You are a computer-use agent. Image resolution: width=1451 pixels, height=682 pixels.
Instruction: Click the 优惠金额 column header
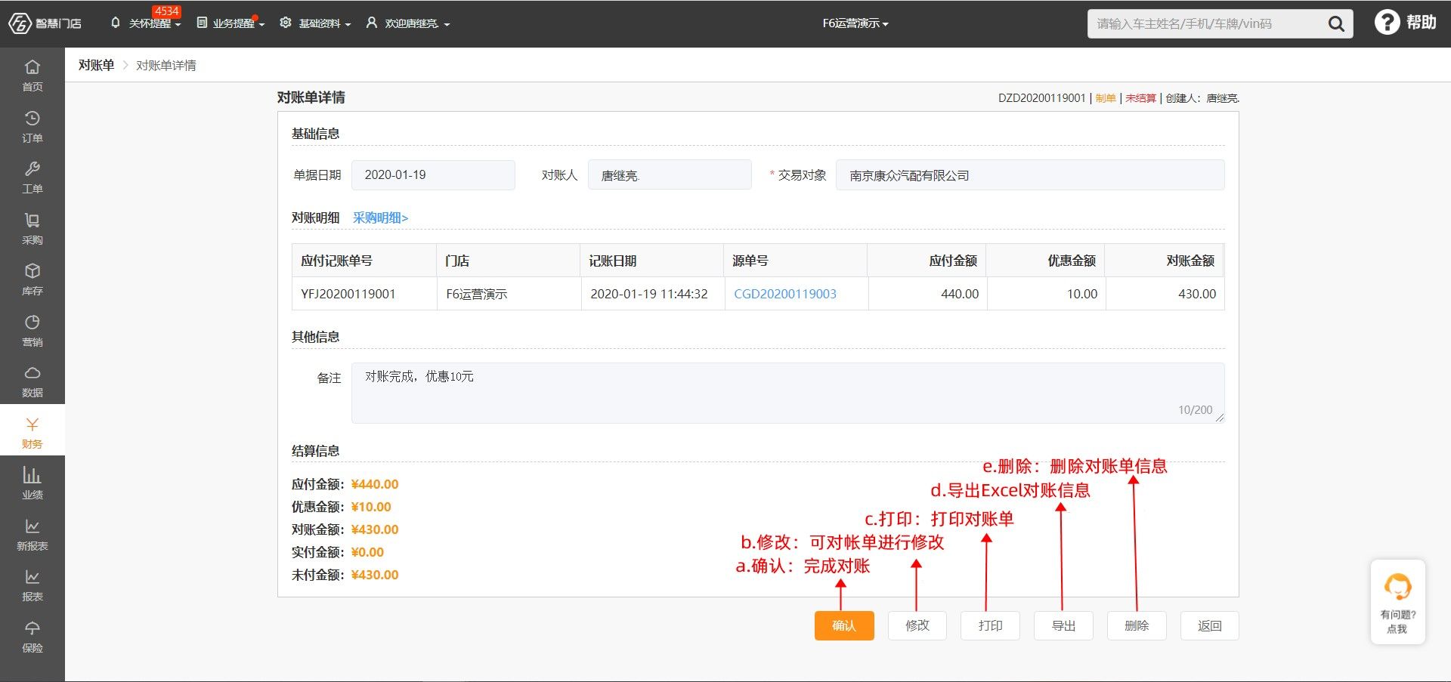(x=1046, y=261)
